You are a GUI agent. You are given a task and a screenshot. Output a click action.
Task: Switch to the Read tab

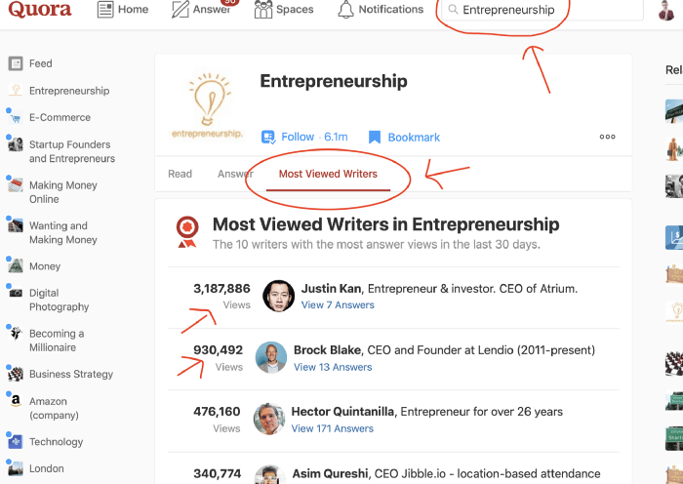coord(180,174)
